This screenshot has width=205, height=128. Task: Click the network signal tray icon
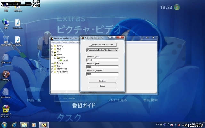[x=183, y=125]
